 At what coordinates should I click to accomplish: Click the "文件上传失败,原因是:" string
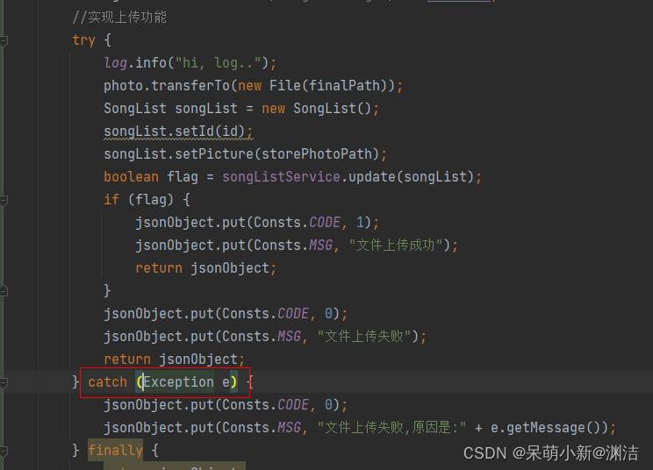pyautogui.click(x=391, y=428)
